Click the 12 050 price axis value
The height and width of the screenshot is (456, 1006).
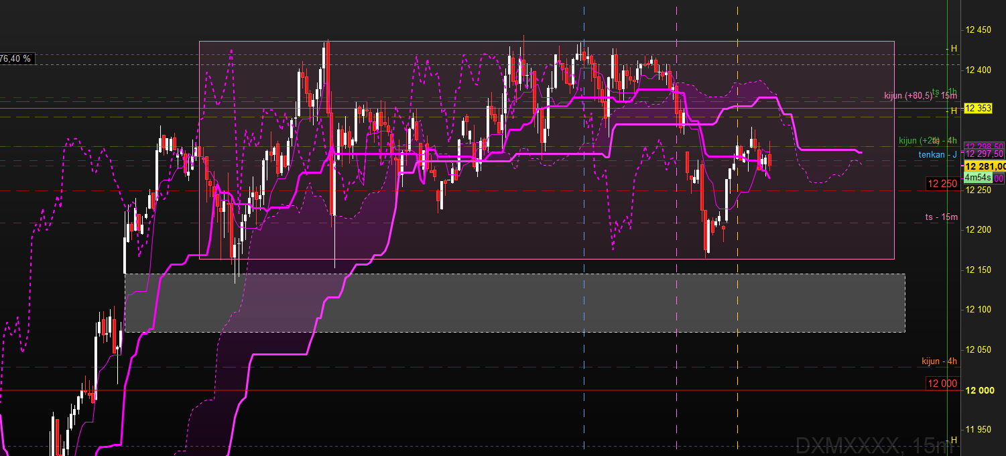(977, 349)
